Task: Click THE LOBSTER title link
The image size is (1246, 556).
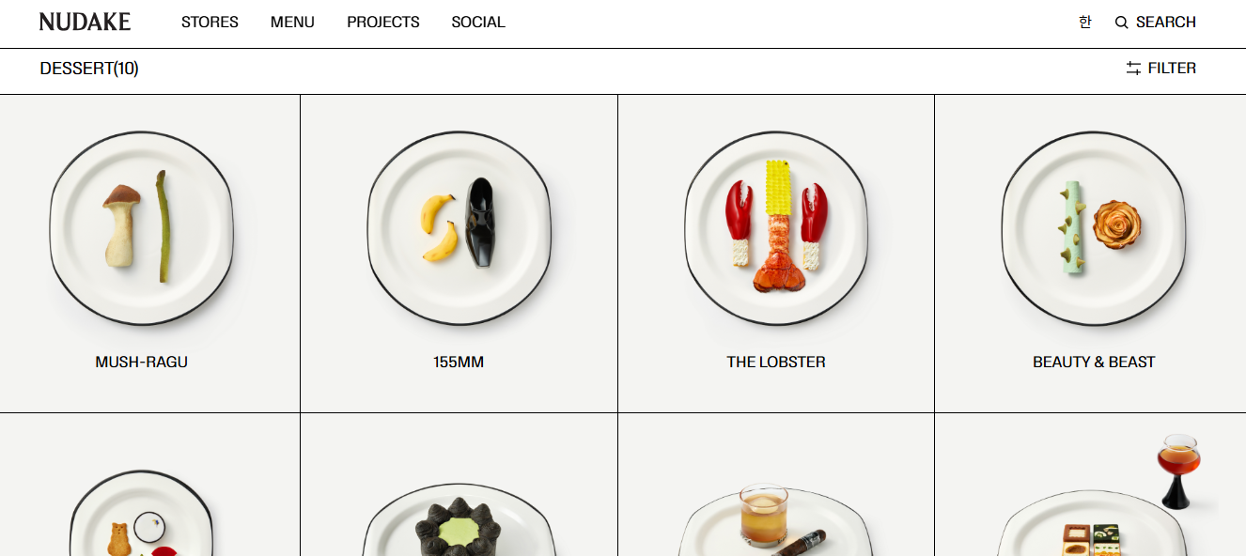Action: click(776, 362)
